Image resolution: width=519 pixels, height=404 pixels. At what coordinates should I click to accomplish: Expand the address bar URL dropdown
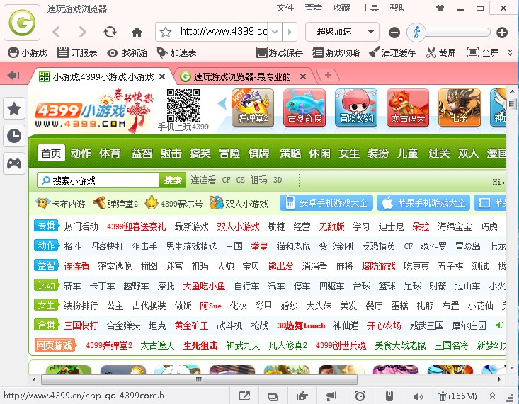pos(275,32)
